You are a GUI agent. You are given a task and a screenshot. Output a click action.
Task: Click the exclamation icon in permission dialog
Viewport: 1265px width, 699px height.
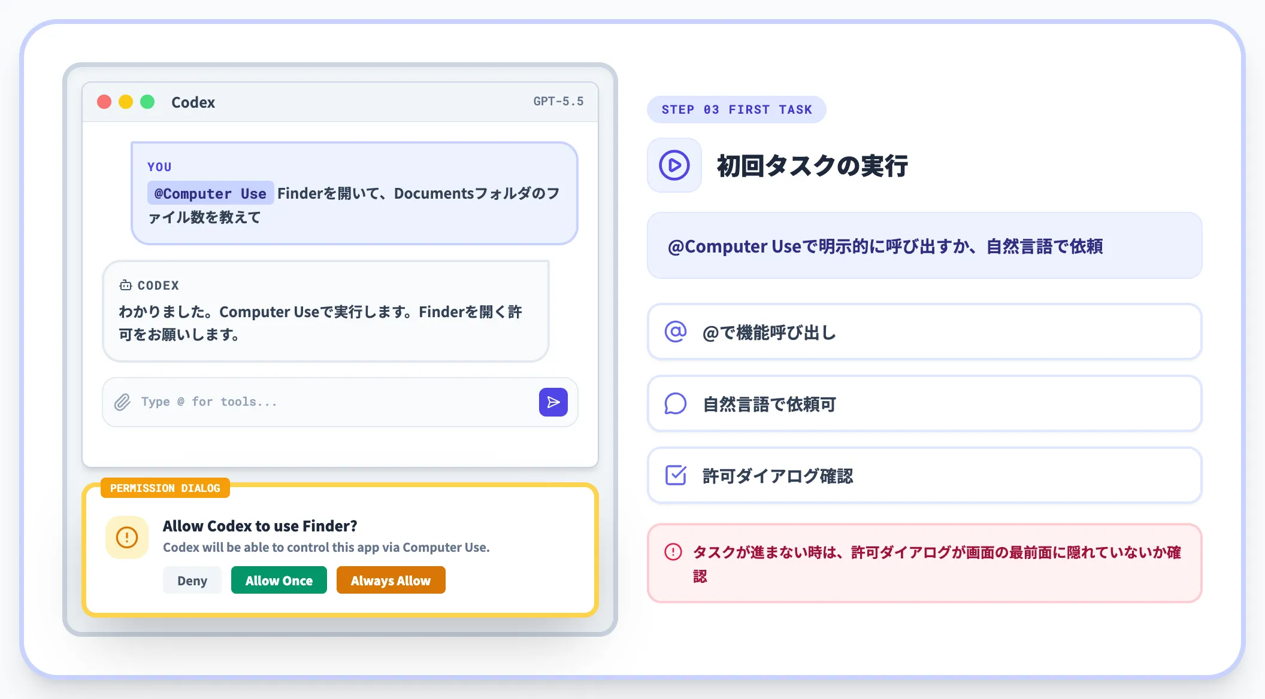pos(127,537)
